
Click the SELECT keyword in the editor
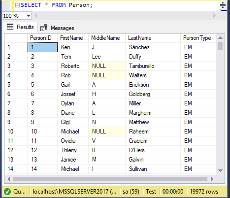(31, 5)
